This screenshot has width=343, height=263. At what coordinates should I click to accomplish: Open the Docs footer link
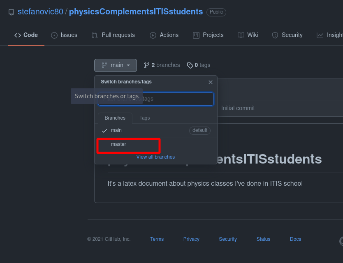[x=296, y=239]
